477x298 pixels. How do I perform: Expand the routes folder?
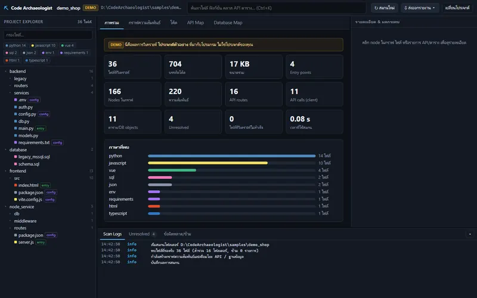coord(10,228)
